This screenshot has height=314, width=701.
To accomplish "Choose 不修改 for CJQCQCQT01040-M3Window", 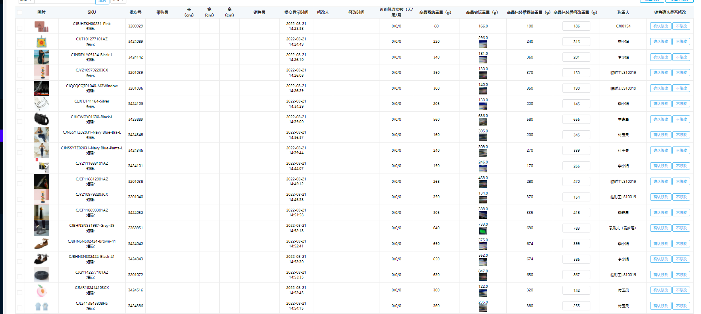I will (x=681, y=88).
